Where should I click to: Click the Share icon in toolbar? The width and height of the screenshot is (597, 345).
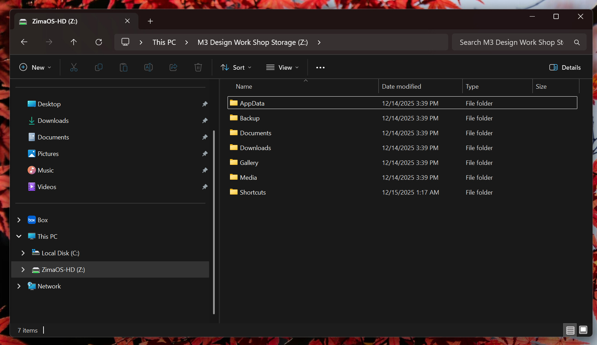(173, 67)
